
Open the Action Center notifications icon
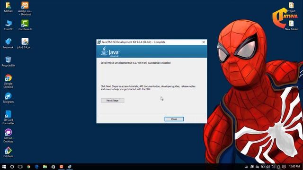click(x=284, y=167)
